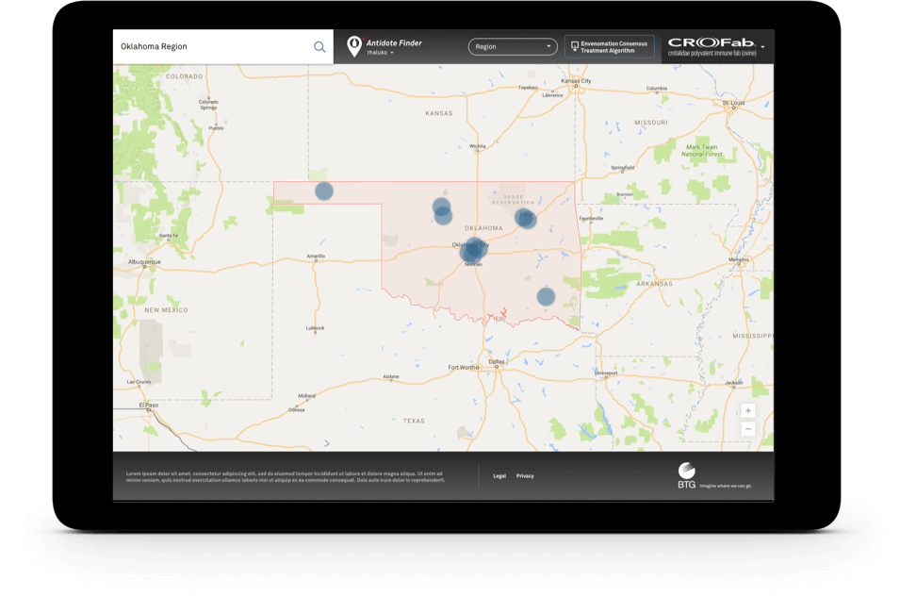Click the BTG logo in footer
Screen dimensions: 900x597
686,475
